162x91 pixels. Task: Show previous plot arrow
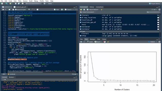tap(81, 42)
